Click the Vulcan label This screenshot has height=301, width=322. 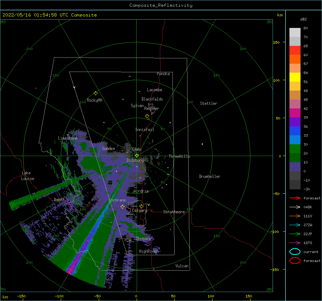(x=182, y=266)
